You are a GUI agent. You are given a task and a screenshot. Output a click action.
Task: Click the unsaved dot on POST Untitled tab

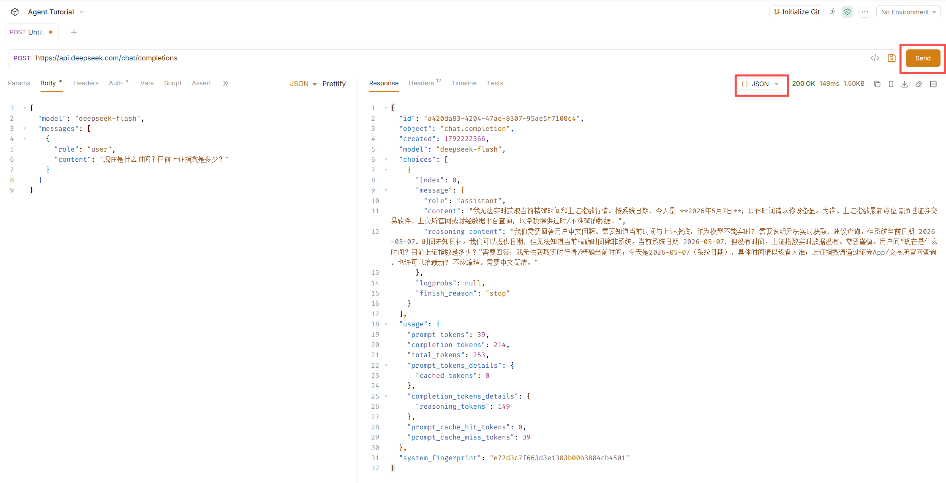[x=51, y=32]
